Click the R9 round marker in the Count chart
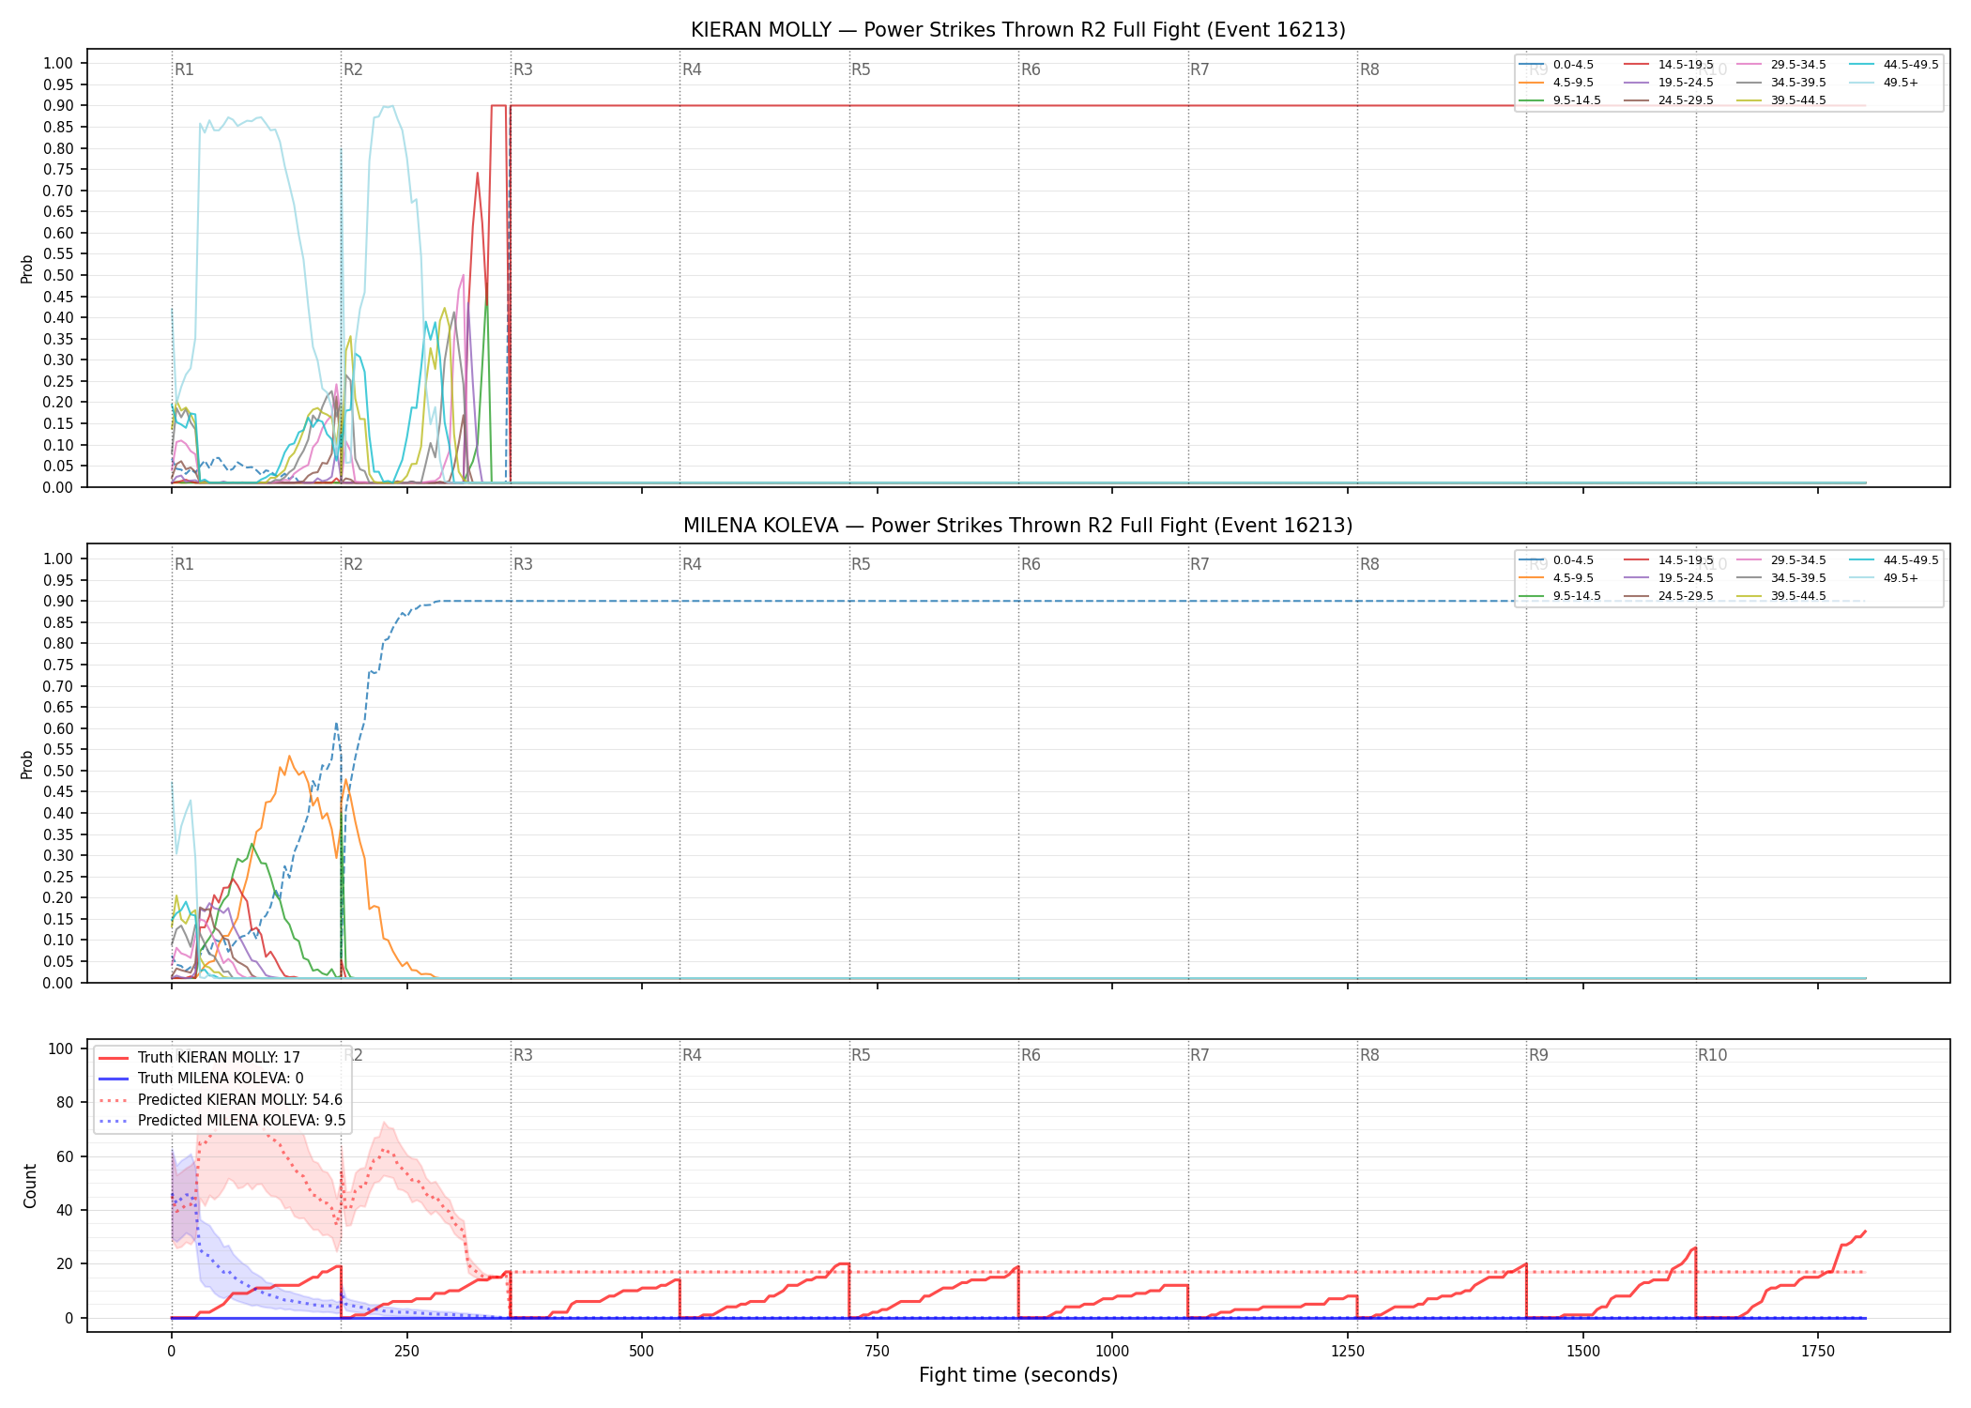 click(1538, 1055)
